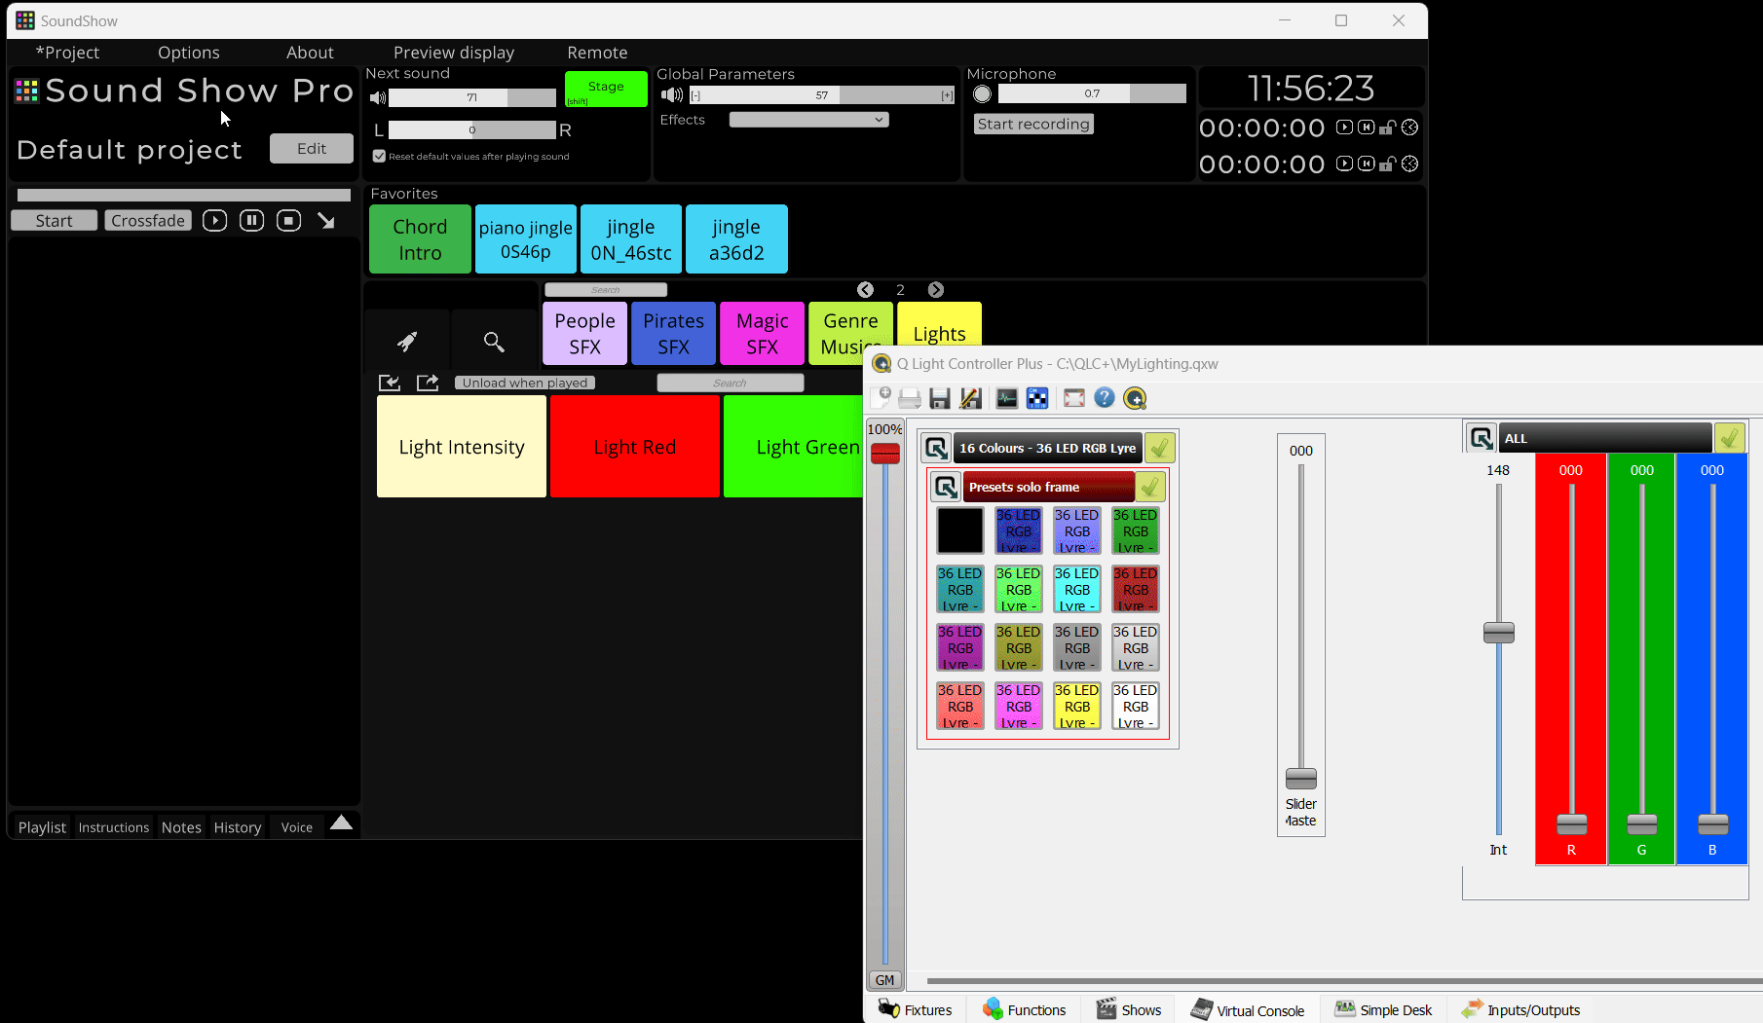Reset the first timer with skip-back icon
The image size is (1763, 1023).
(x=1367, y=128)
